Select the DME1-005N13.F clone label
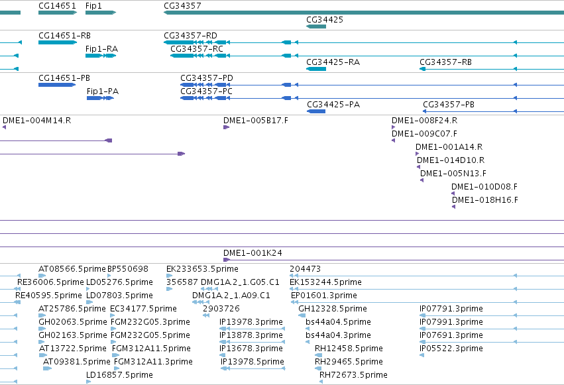This screenshot has height=385, width=564. [453, 174]
